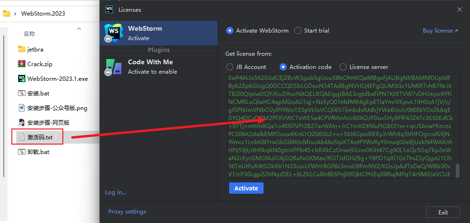Select the Code With Me plugin icon
The height and width of the screenshot is (223, 470).
113,67
